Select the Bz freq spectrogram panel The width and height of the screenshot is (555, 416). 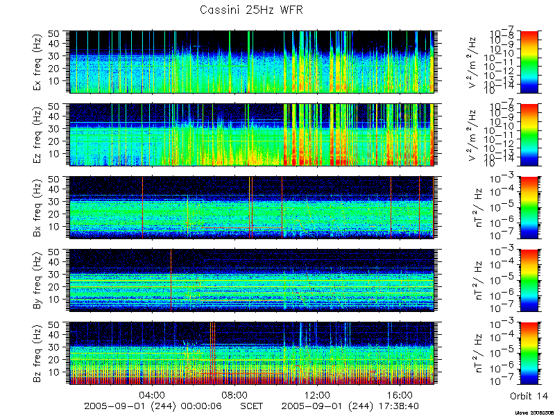coord(252,354)
